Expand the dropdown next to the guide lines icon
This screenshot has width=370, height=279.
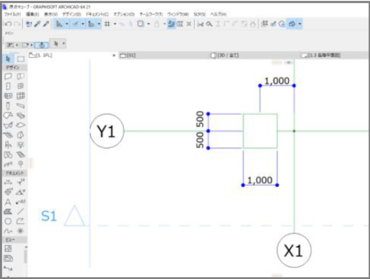click(x=67, y=24)
